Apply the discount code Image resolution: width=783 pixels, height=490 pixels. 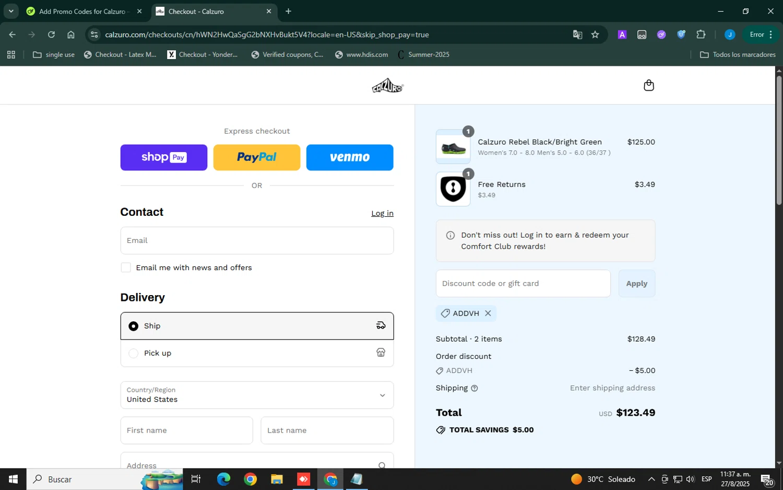pos(637,284)
